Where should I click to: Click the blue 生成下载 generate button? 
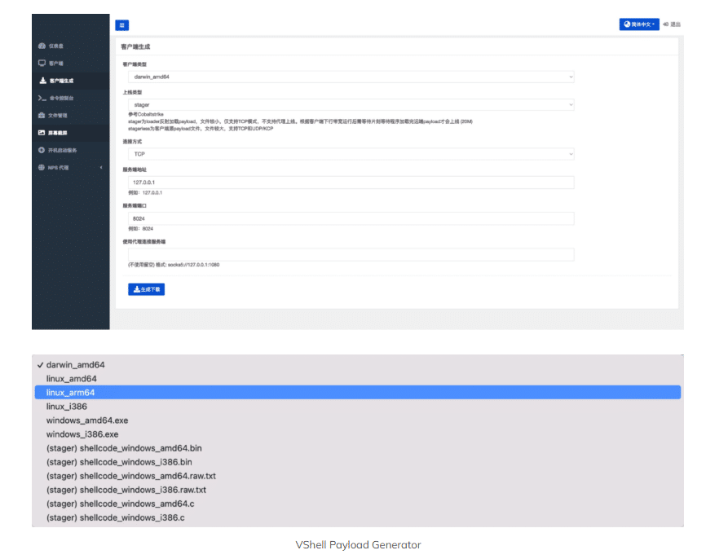click(x=146, y=289)
